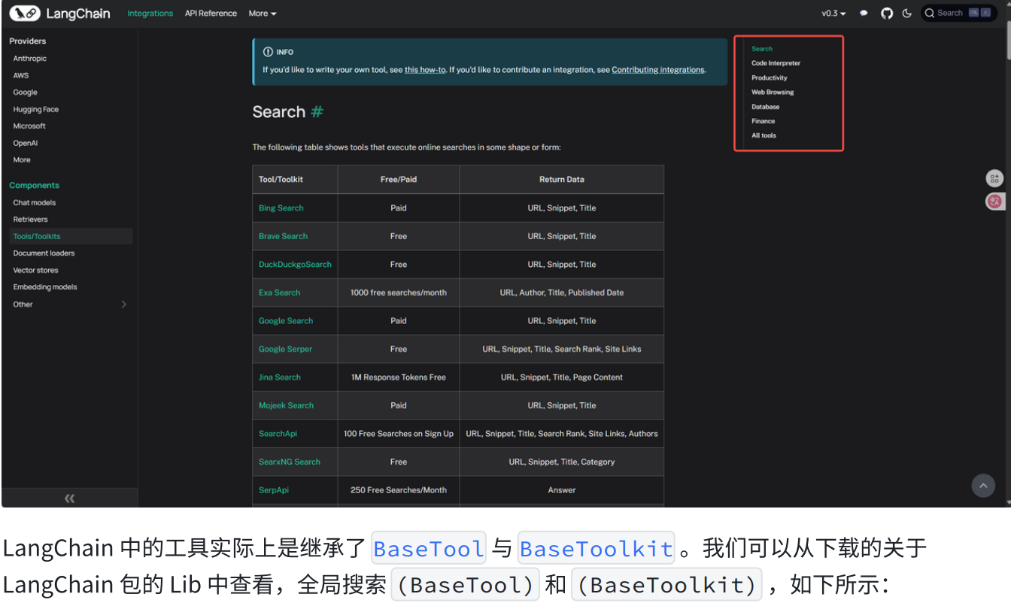This screenshot has width=1011, height=609.
Task: Click 'URL, Author, Title, Published Date' cell
Action: (x=562, y=292)
